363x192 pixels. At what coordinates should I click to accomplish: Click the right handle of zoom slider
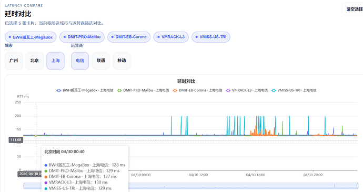pyautogui.click(x=357, y=186)
